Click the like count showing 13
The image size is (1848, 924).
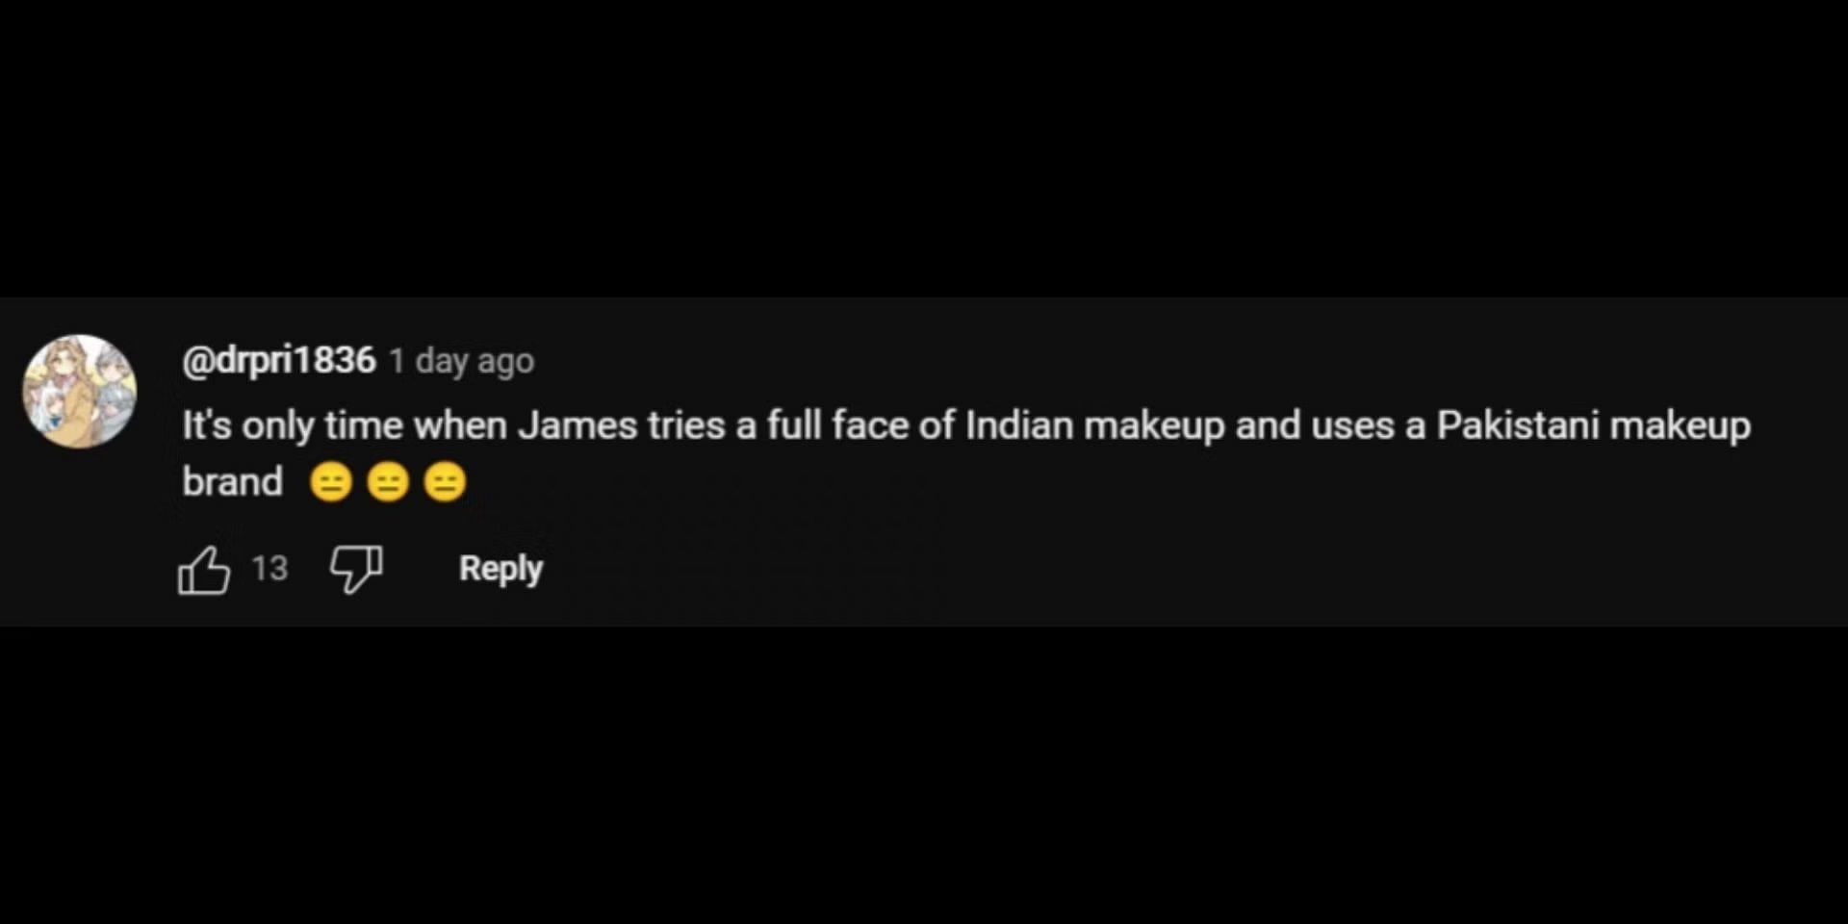pyautogui.click(x=269, y=569)
